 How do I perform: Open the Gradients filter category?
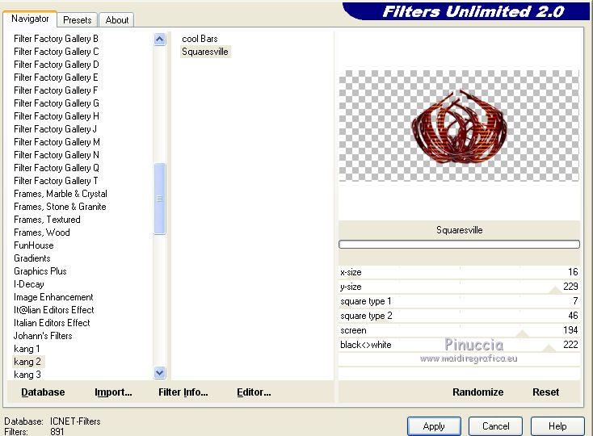tap(32, 258)
